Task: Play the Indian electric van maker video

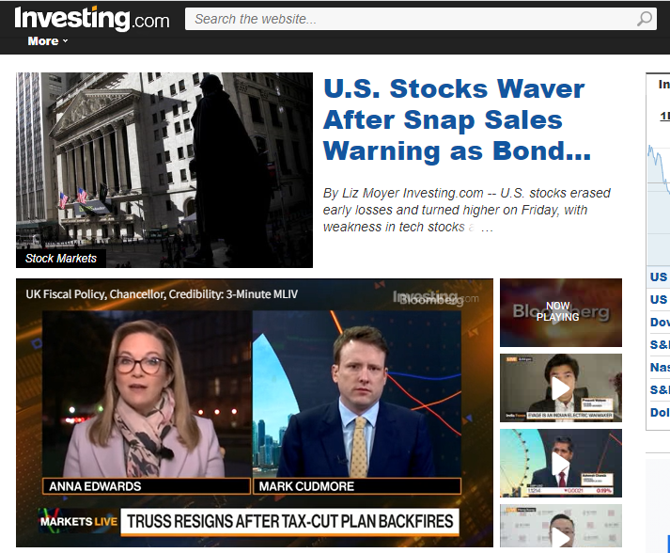Action: click(x=561, y=387)
